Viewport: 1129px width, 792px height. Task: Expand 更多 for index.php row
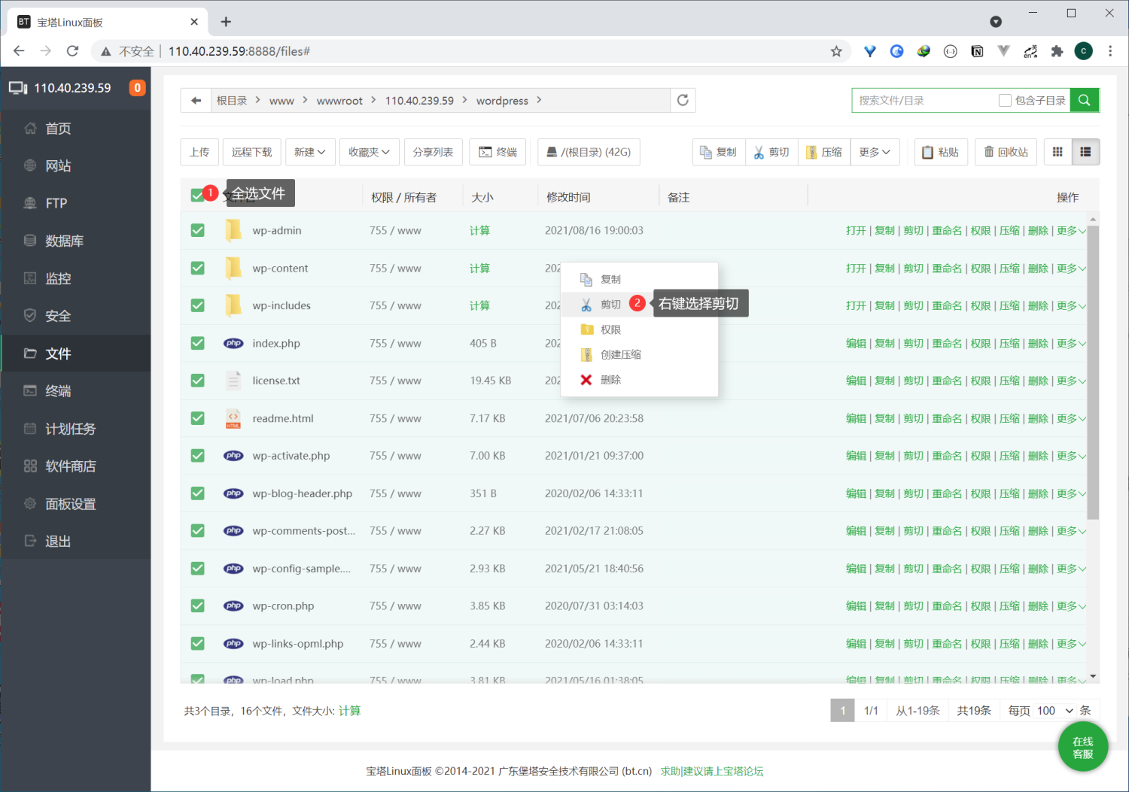click(x=1071, y=344)
